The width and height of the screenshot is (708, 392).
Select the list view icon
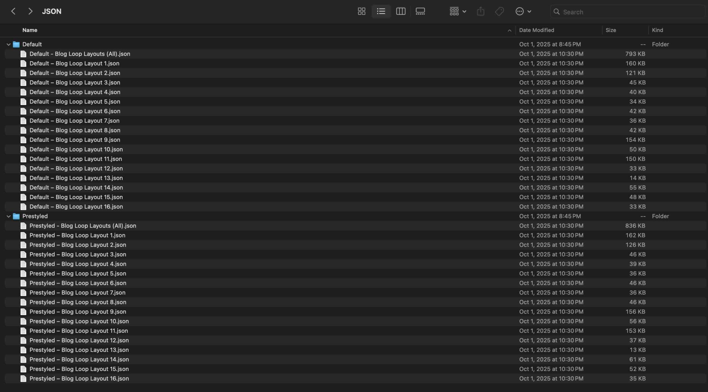[381, 11]
